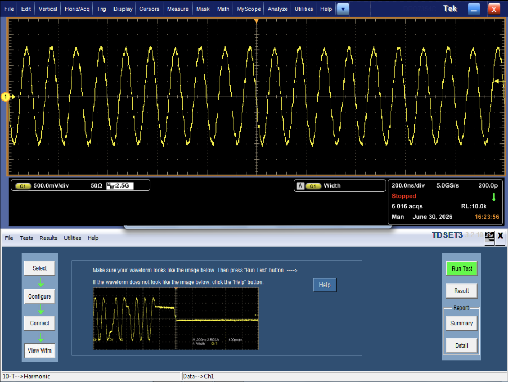This screenshot has width=508, height=382.
Task: Open the Display menu
Action: [x=123, y=9]
